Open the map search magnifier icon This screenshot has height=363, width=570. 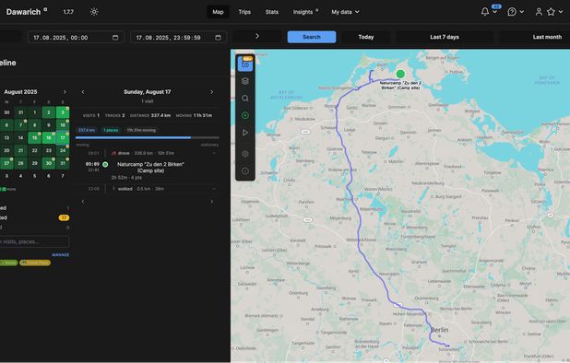[245, 99]
